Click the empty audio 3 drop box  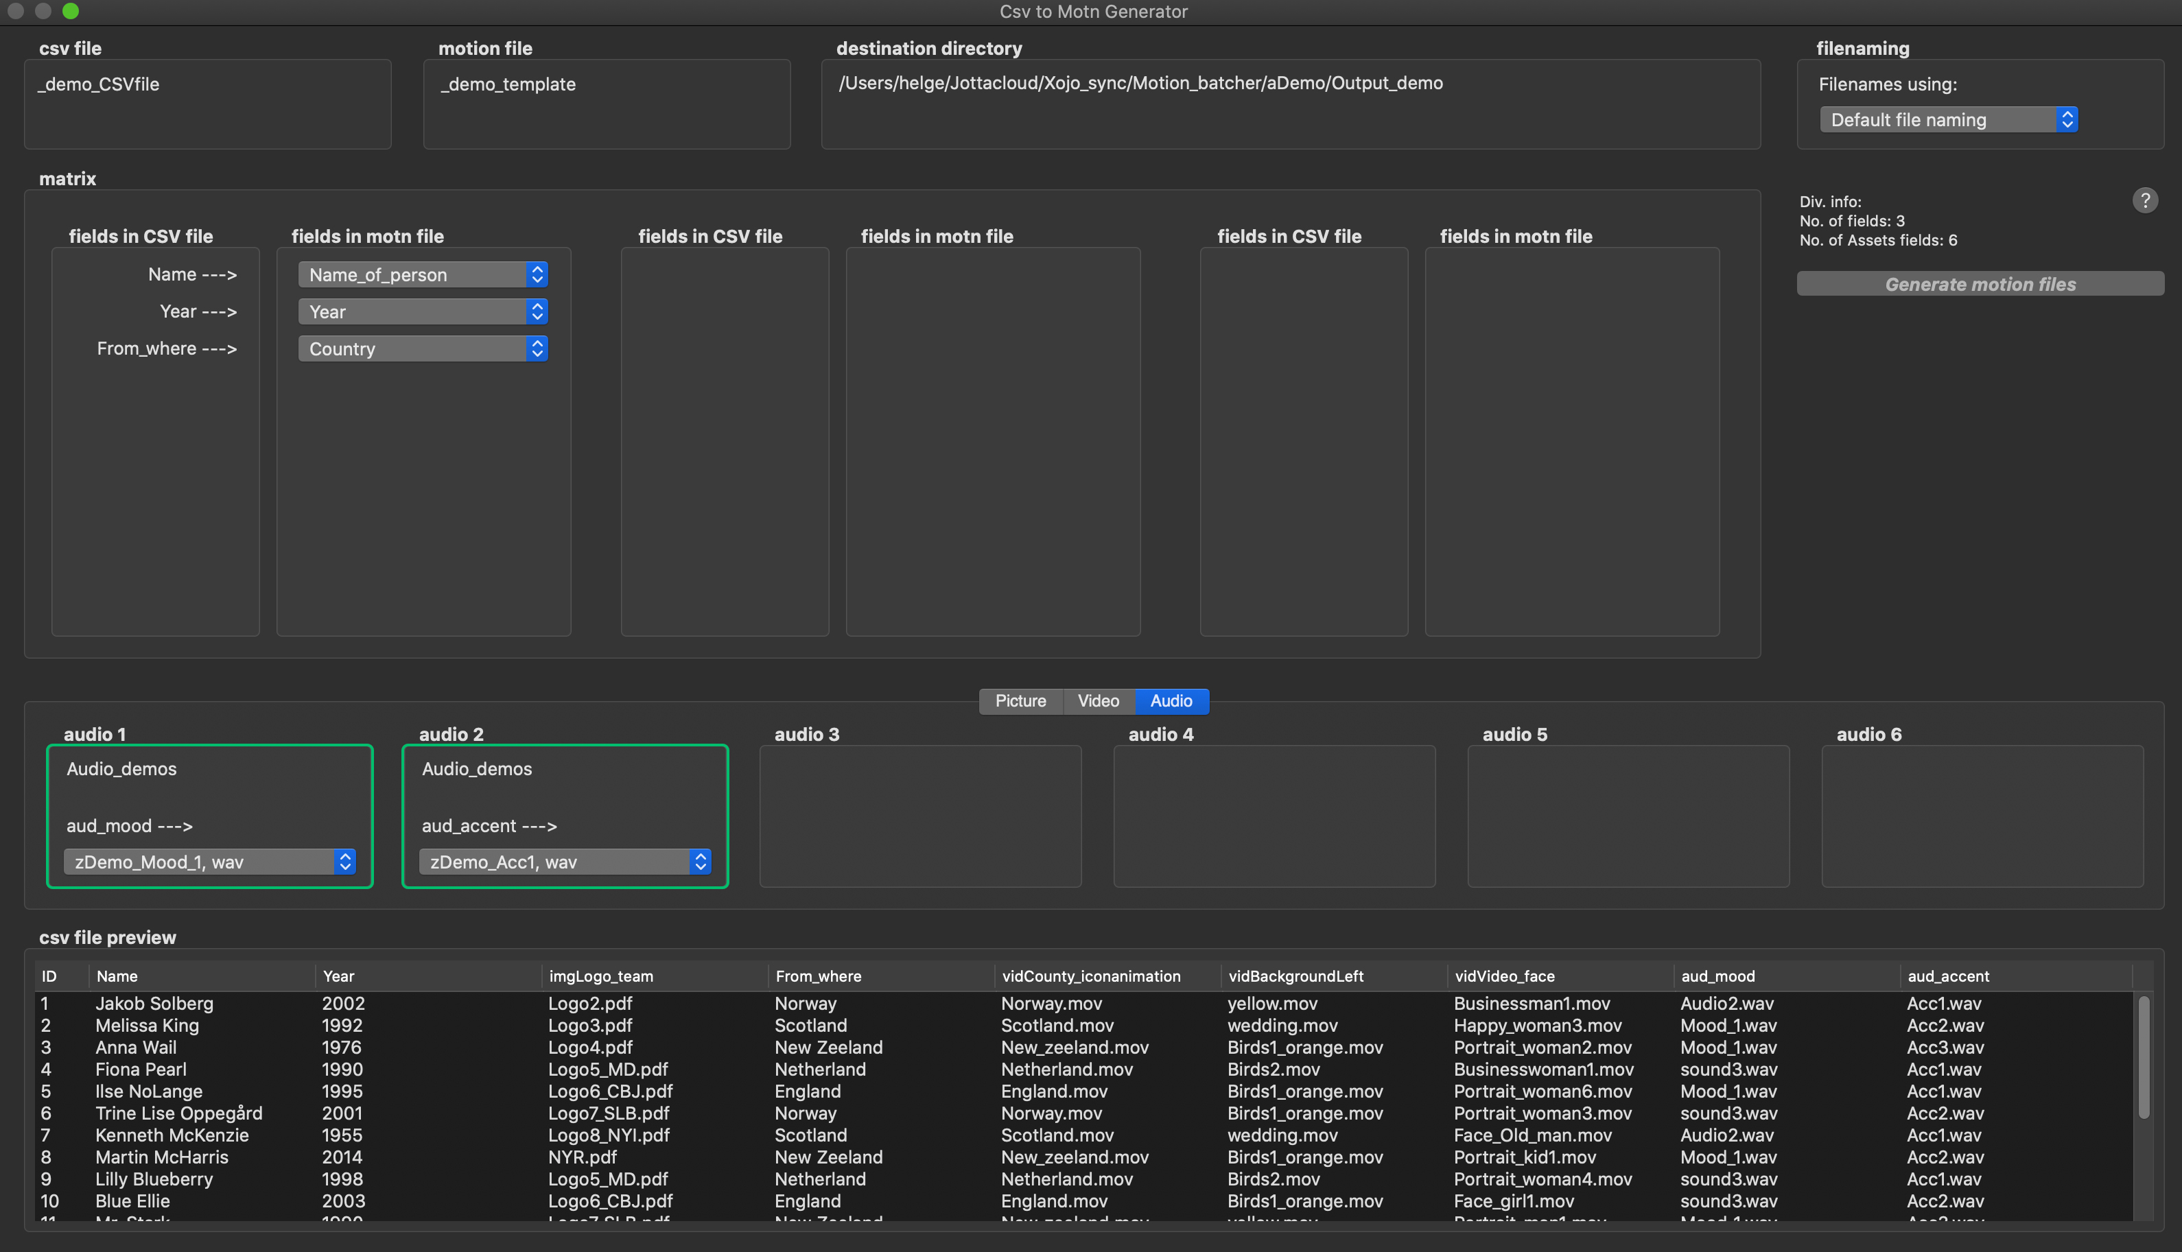click(920, 816)
